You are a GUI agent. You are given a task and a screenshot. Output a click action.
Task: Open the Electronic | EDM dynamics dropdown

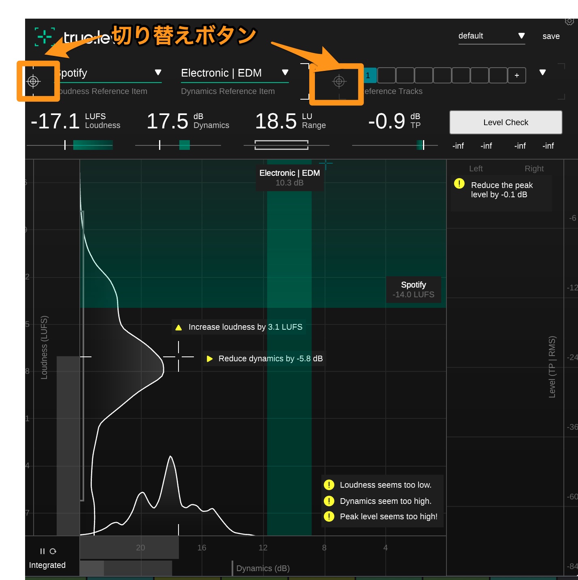(x=285, y=72)
